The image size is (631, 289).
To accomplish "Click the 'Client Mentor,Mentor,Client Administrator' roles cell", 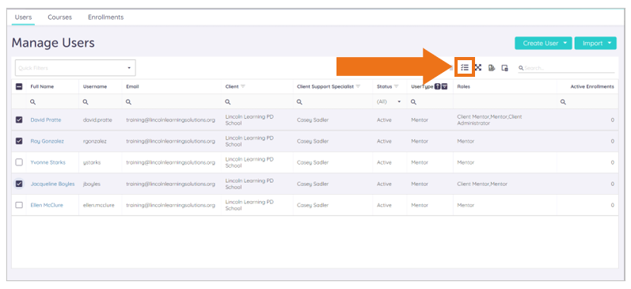I will (489, 120).
